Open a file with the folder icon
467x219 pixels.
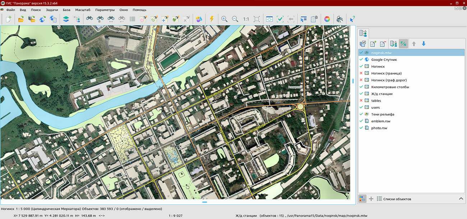[x=21, y=19]
